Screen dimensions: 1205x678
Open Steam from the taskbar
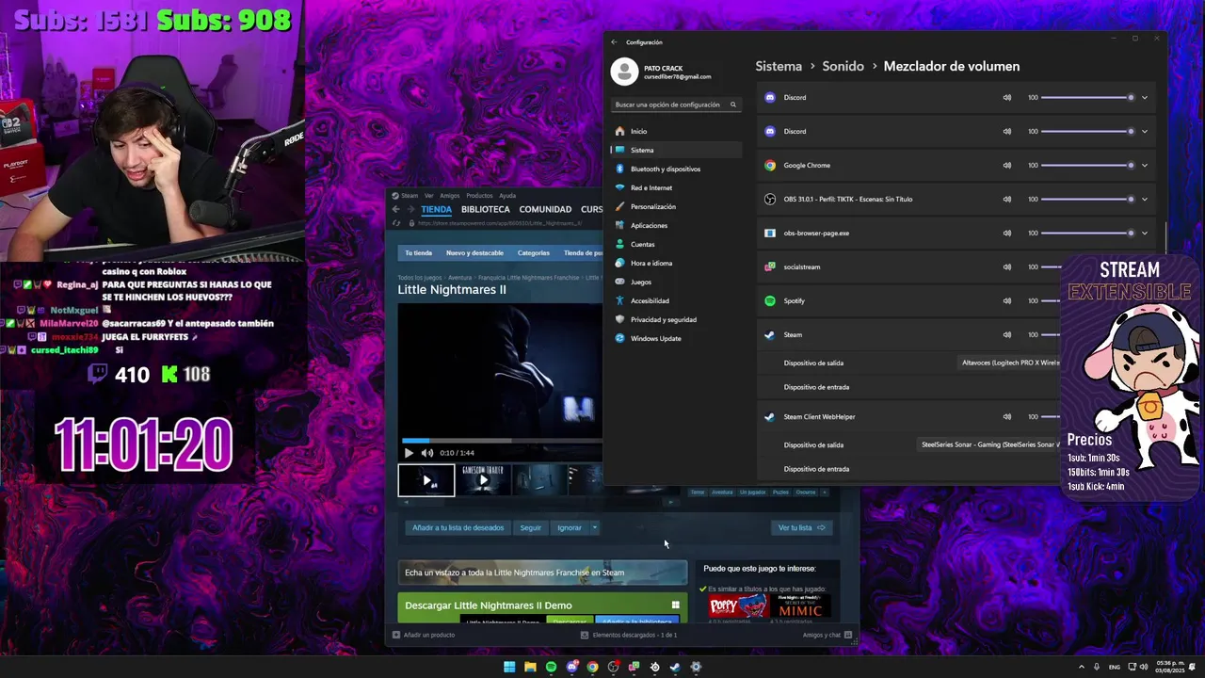675,667
